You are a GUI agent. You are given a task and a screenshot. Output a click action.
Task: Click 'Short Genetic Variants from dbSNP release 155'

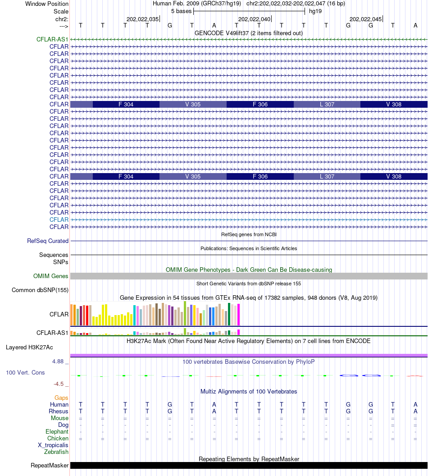coord(249,284)
